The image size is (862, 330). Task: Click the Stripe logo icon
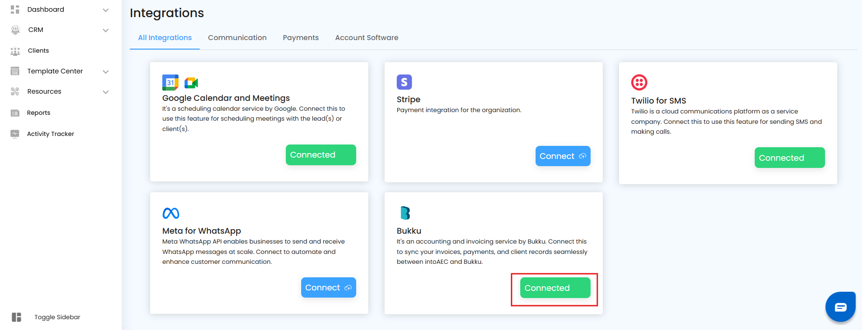(x=404, y=82)
